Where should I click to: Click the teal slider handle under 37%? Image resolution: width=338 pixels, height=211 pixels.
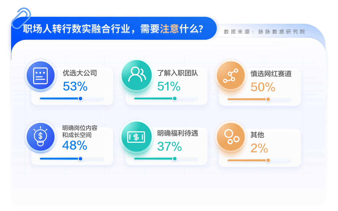174,159
